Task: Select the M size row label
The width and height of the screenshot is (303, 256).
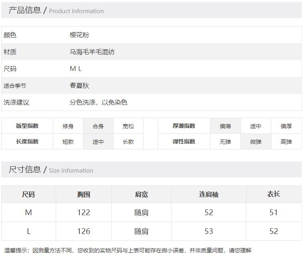Action: coord(28,213)
